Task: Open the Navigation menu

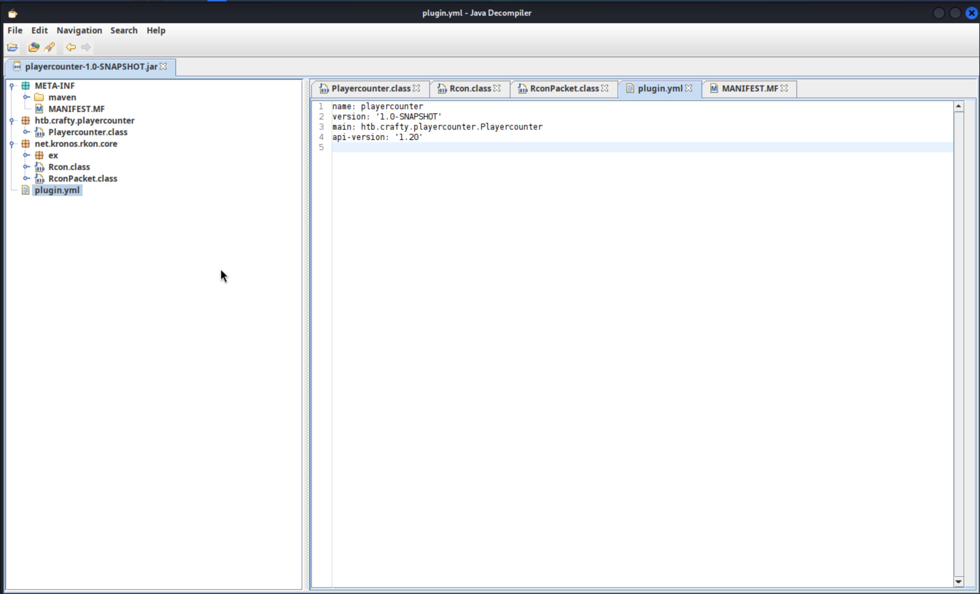Action: (79, 30)
